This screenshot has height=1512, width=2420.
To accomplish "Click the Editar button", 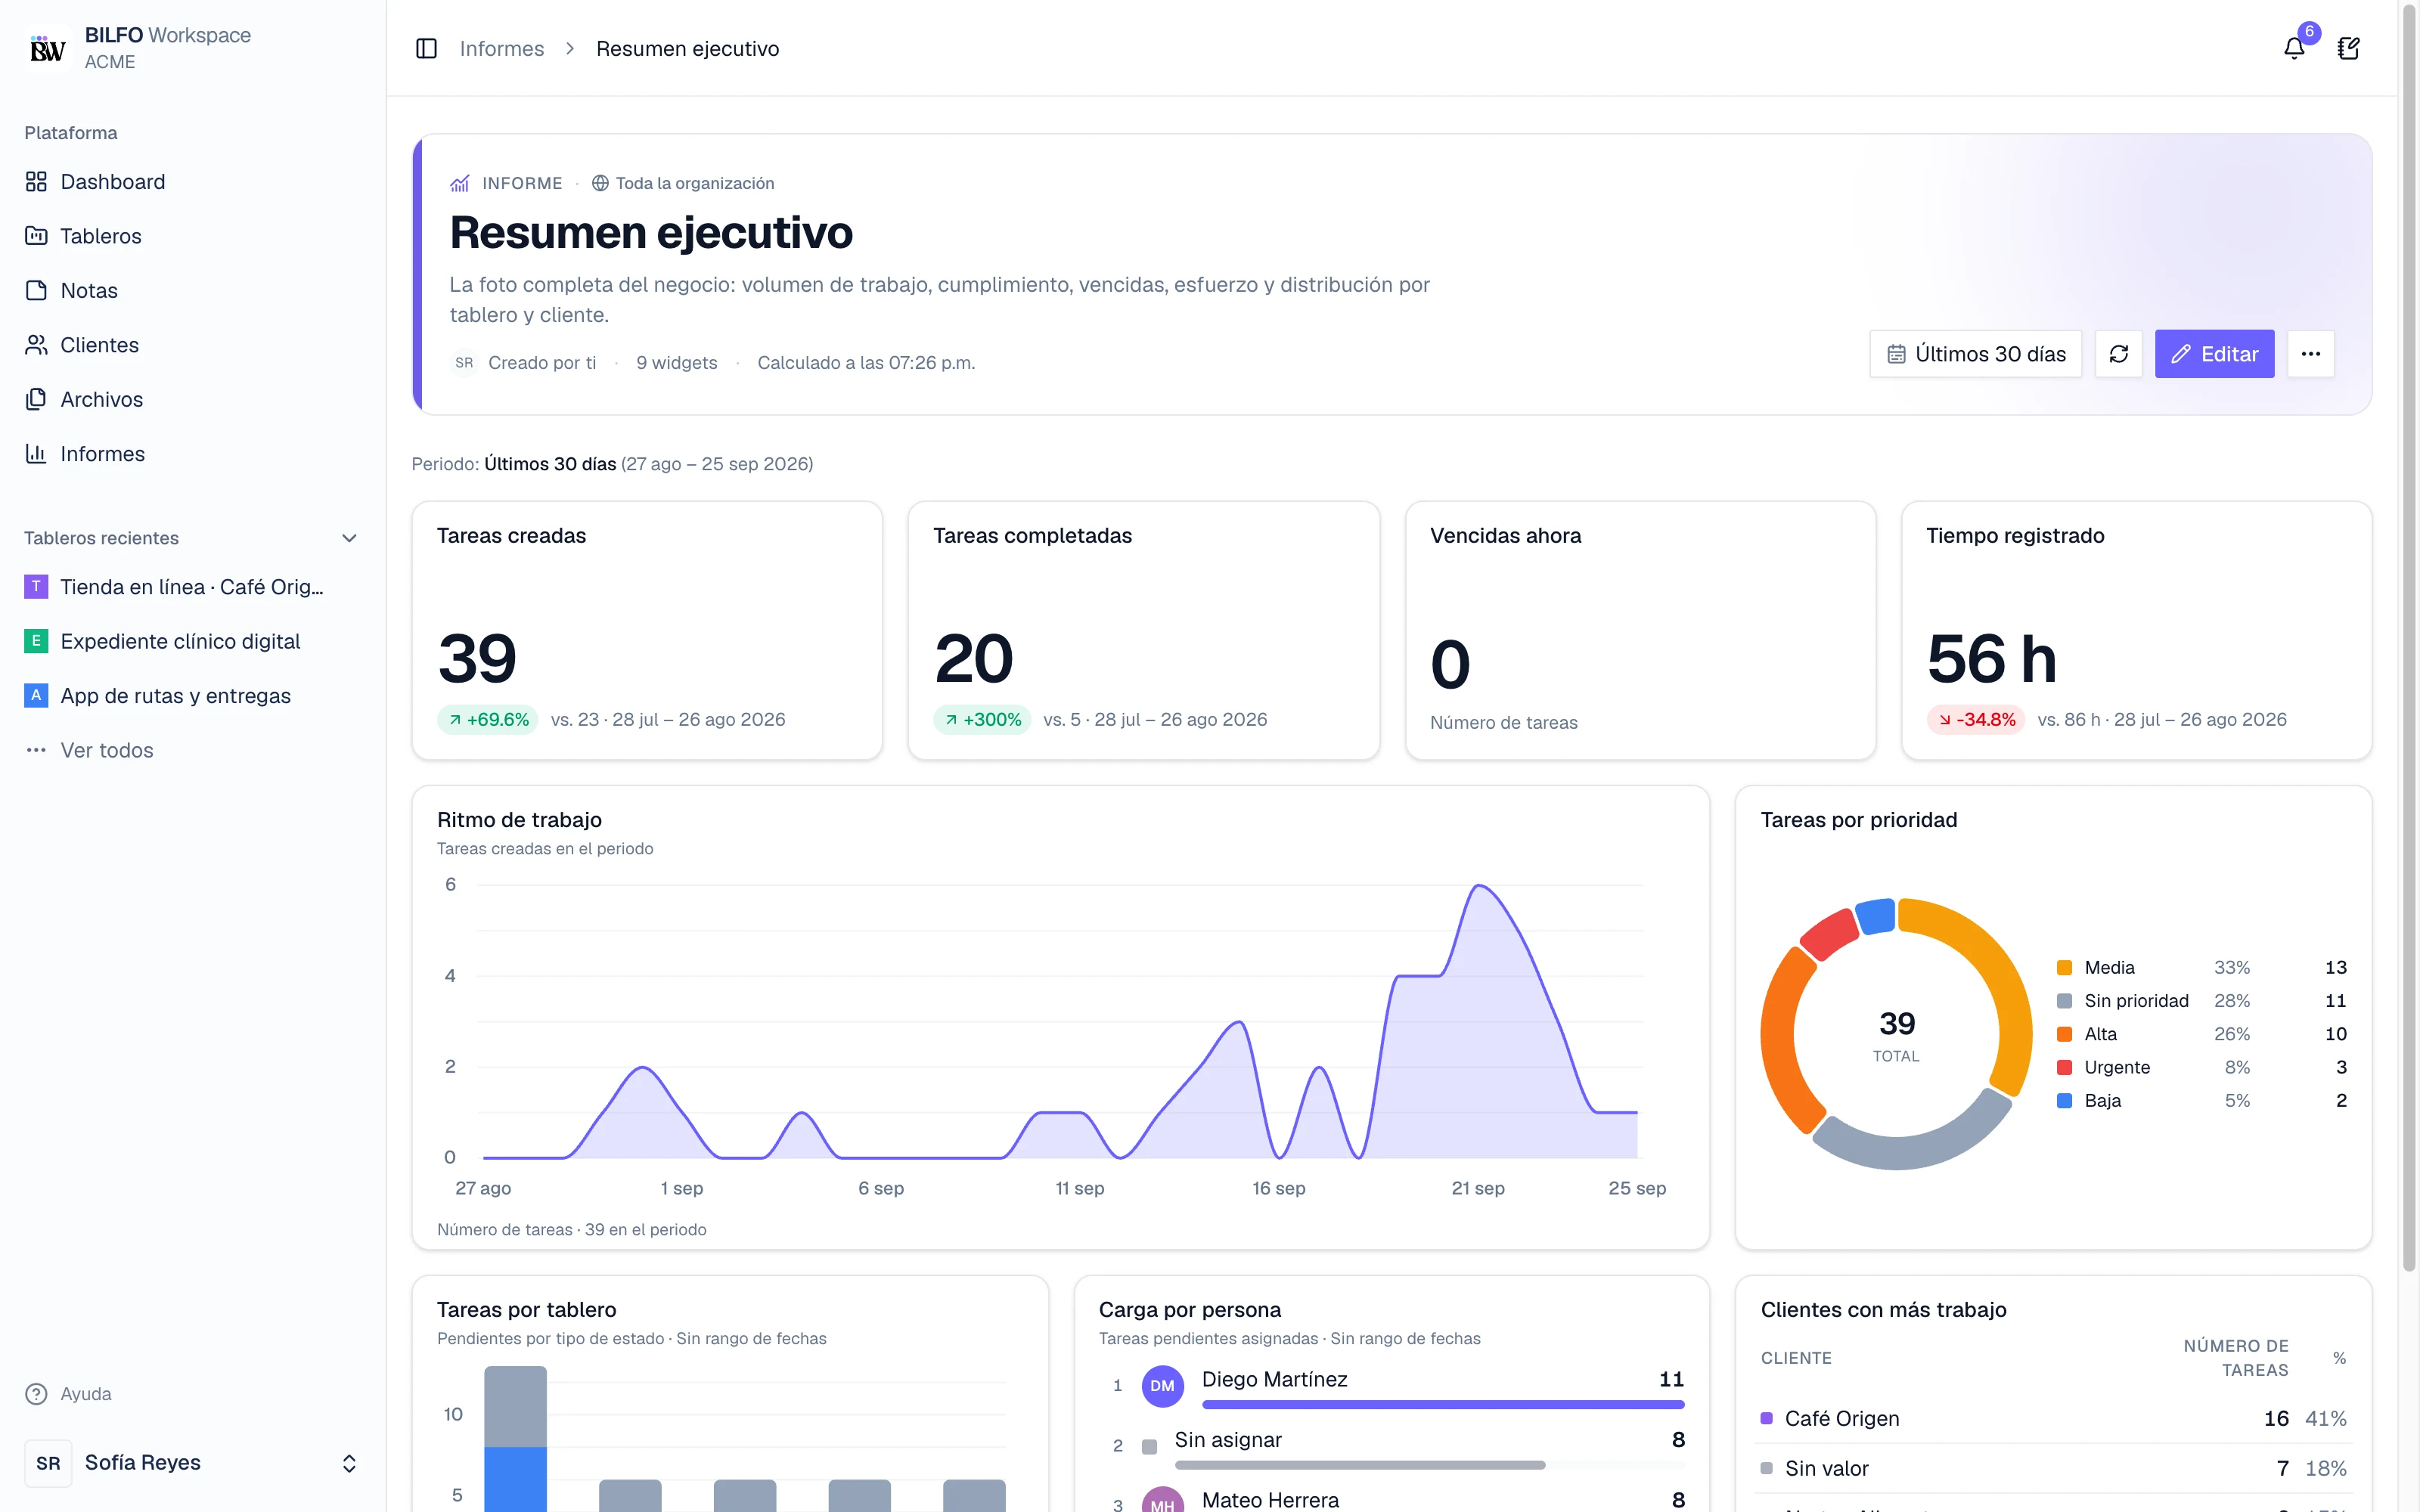I will pyautogui.click(x=2214, y=354).
